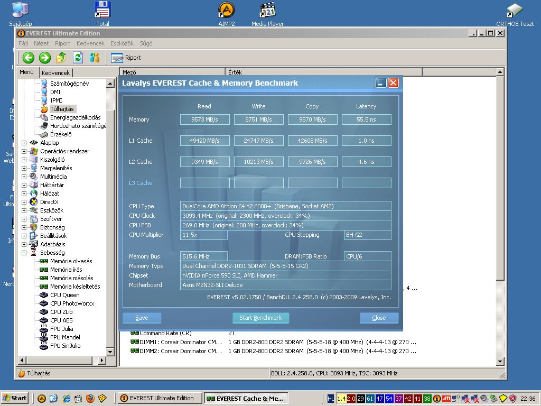Click the Érték column header
Screen dimensions: 541x406
coord(324,72)
